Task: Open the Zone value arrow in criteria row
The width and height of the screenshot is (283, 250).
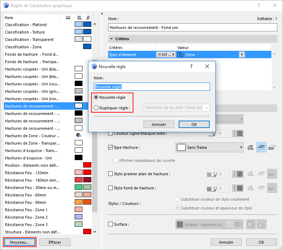Action: pyautogui.click(x=242, y=55)
